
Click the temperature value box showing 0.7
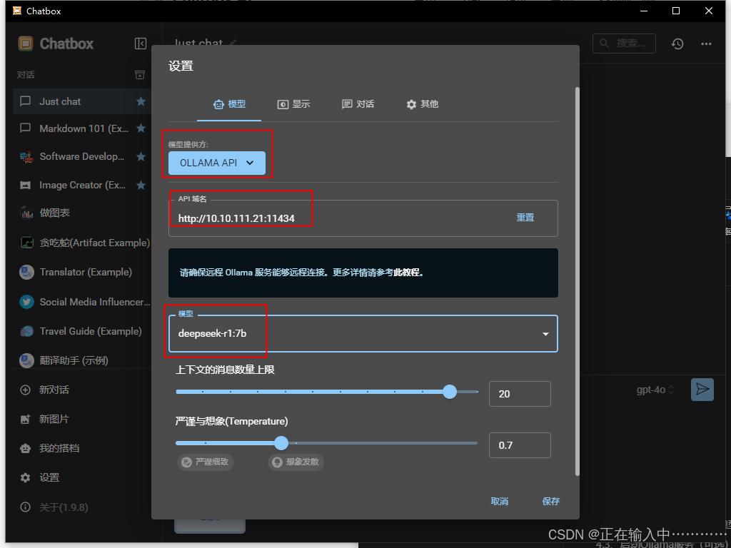tap(520, 445)
